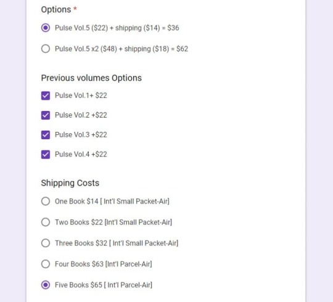Image resolution: width=333 pixels, height=302 pixels.
Task: Pick One Book $14 shipping radio button
Action: (x=46, y=201)
